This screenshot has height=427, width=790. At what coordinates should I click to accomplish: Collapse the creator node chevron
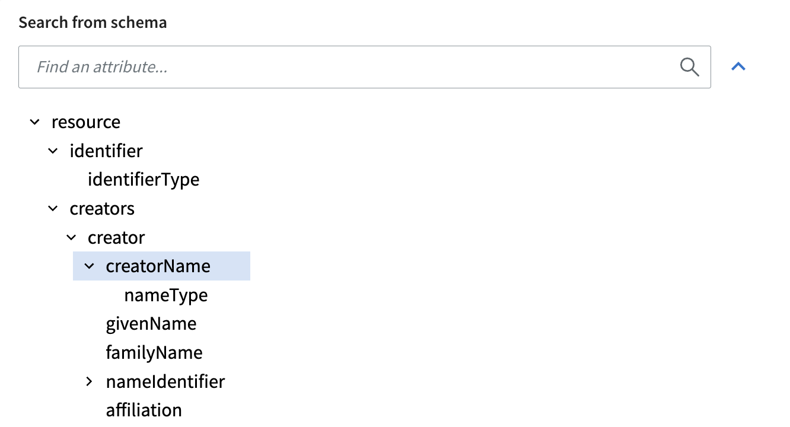click(x=71, y=238)
